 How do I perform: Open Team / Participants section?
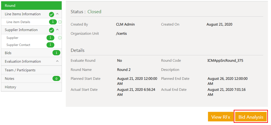[x=20, y=70]
